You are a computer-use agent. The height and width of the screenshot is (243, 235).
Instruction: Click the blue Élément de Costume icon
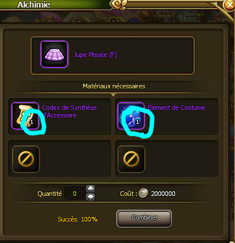[x=131, y=116]
